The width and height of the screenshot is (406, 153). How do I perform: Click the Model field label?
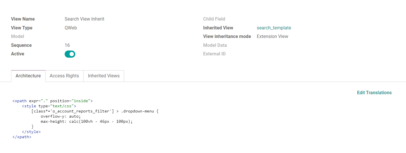(x=17, y=37)
